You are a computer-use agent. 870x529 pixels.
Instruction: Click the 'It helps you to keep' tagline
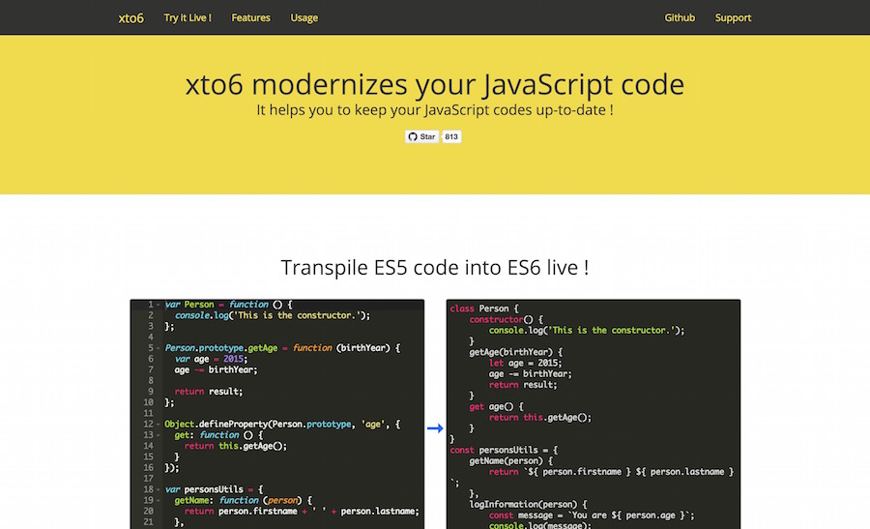435,110
